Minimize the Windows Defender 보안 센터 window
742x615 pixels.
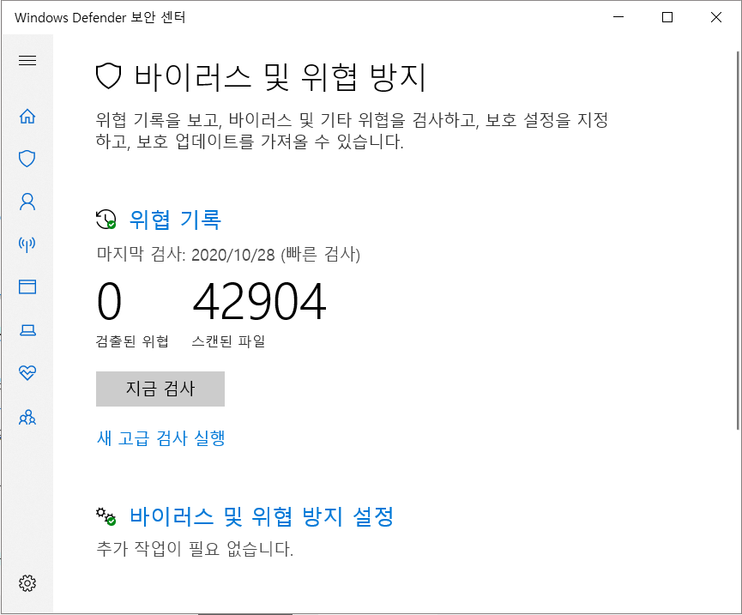[x=617, y=16]
